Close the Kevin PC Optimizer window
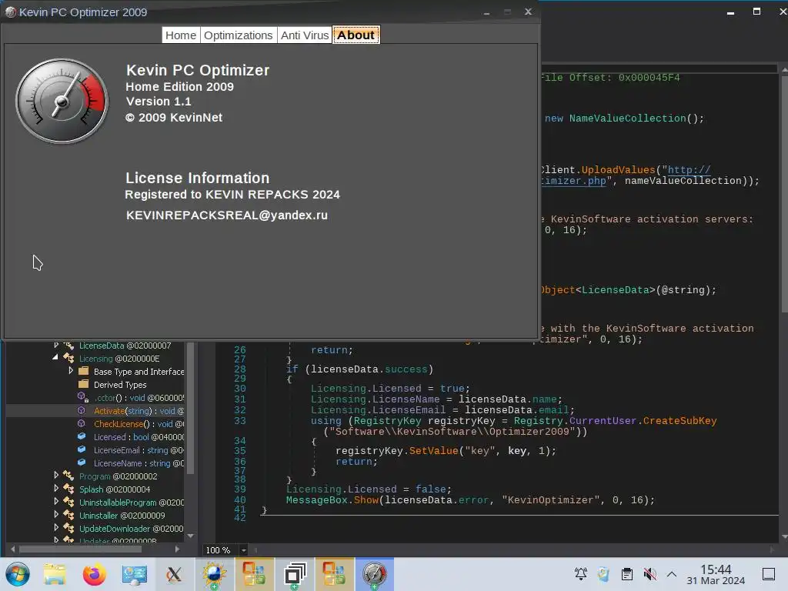788x591 pixels. (528, 12)
